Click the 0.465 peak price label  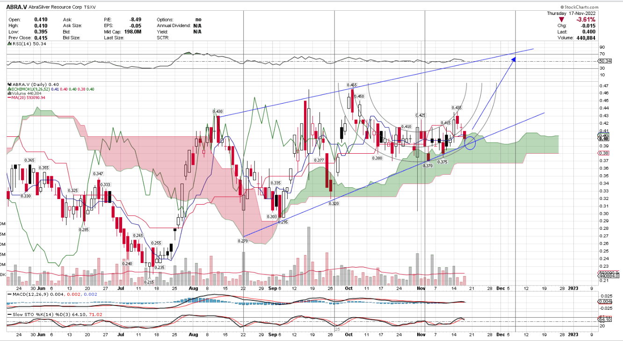click(352, 85)
